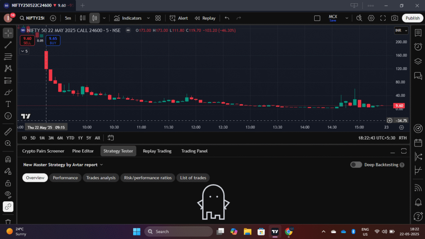Save the MCX chart layout
This screenshot has height=239, width=425.
[x=333, y=18]
